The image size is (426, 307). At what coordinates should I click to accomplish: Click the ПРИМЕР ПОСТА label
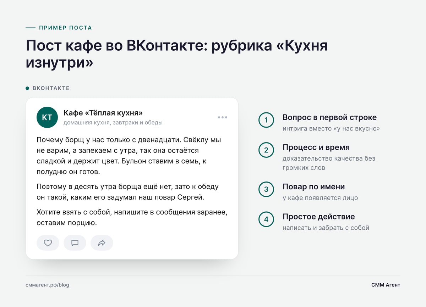(66, 28)
